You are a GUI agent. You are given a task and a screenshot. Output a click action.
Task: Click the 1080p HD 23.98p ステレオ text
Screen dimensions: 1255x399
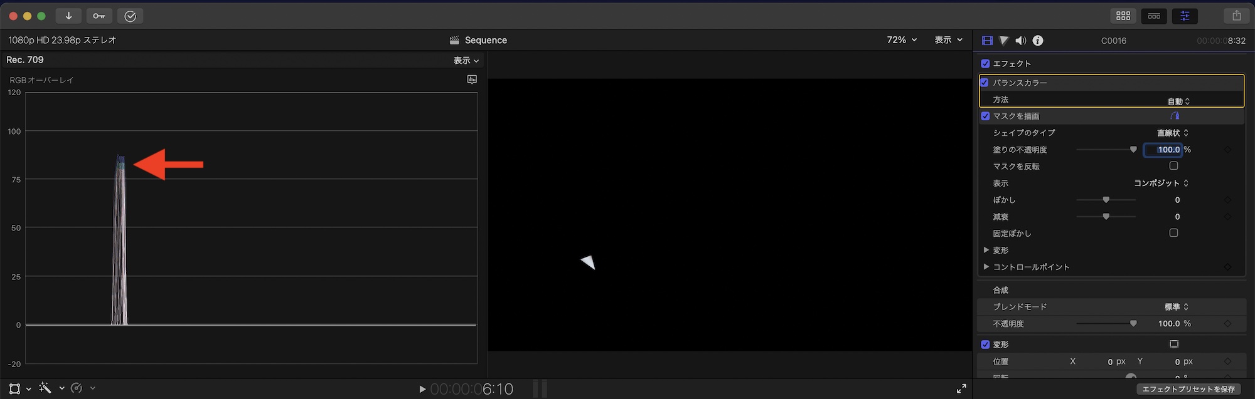click(x=62, y=40)
